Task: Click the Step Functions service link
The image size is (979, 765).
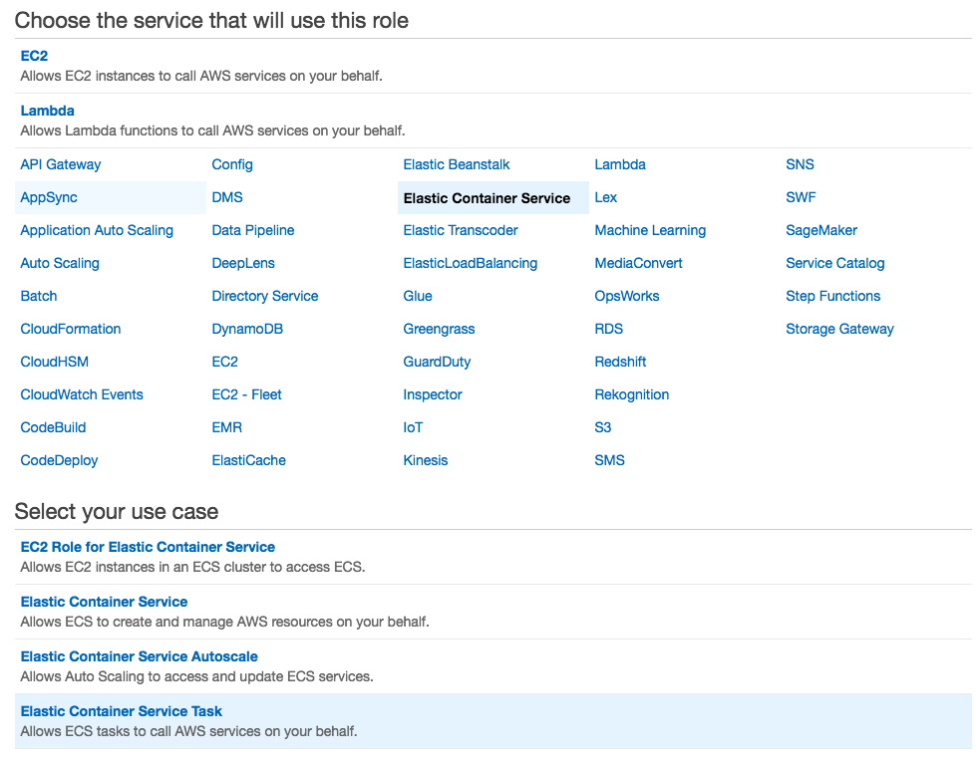Action: pyautogui.click(x=833, y=296)
